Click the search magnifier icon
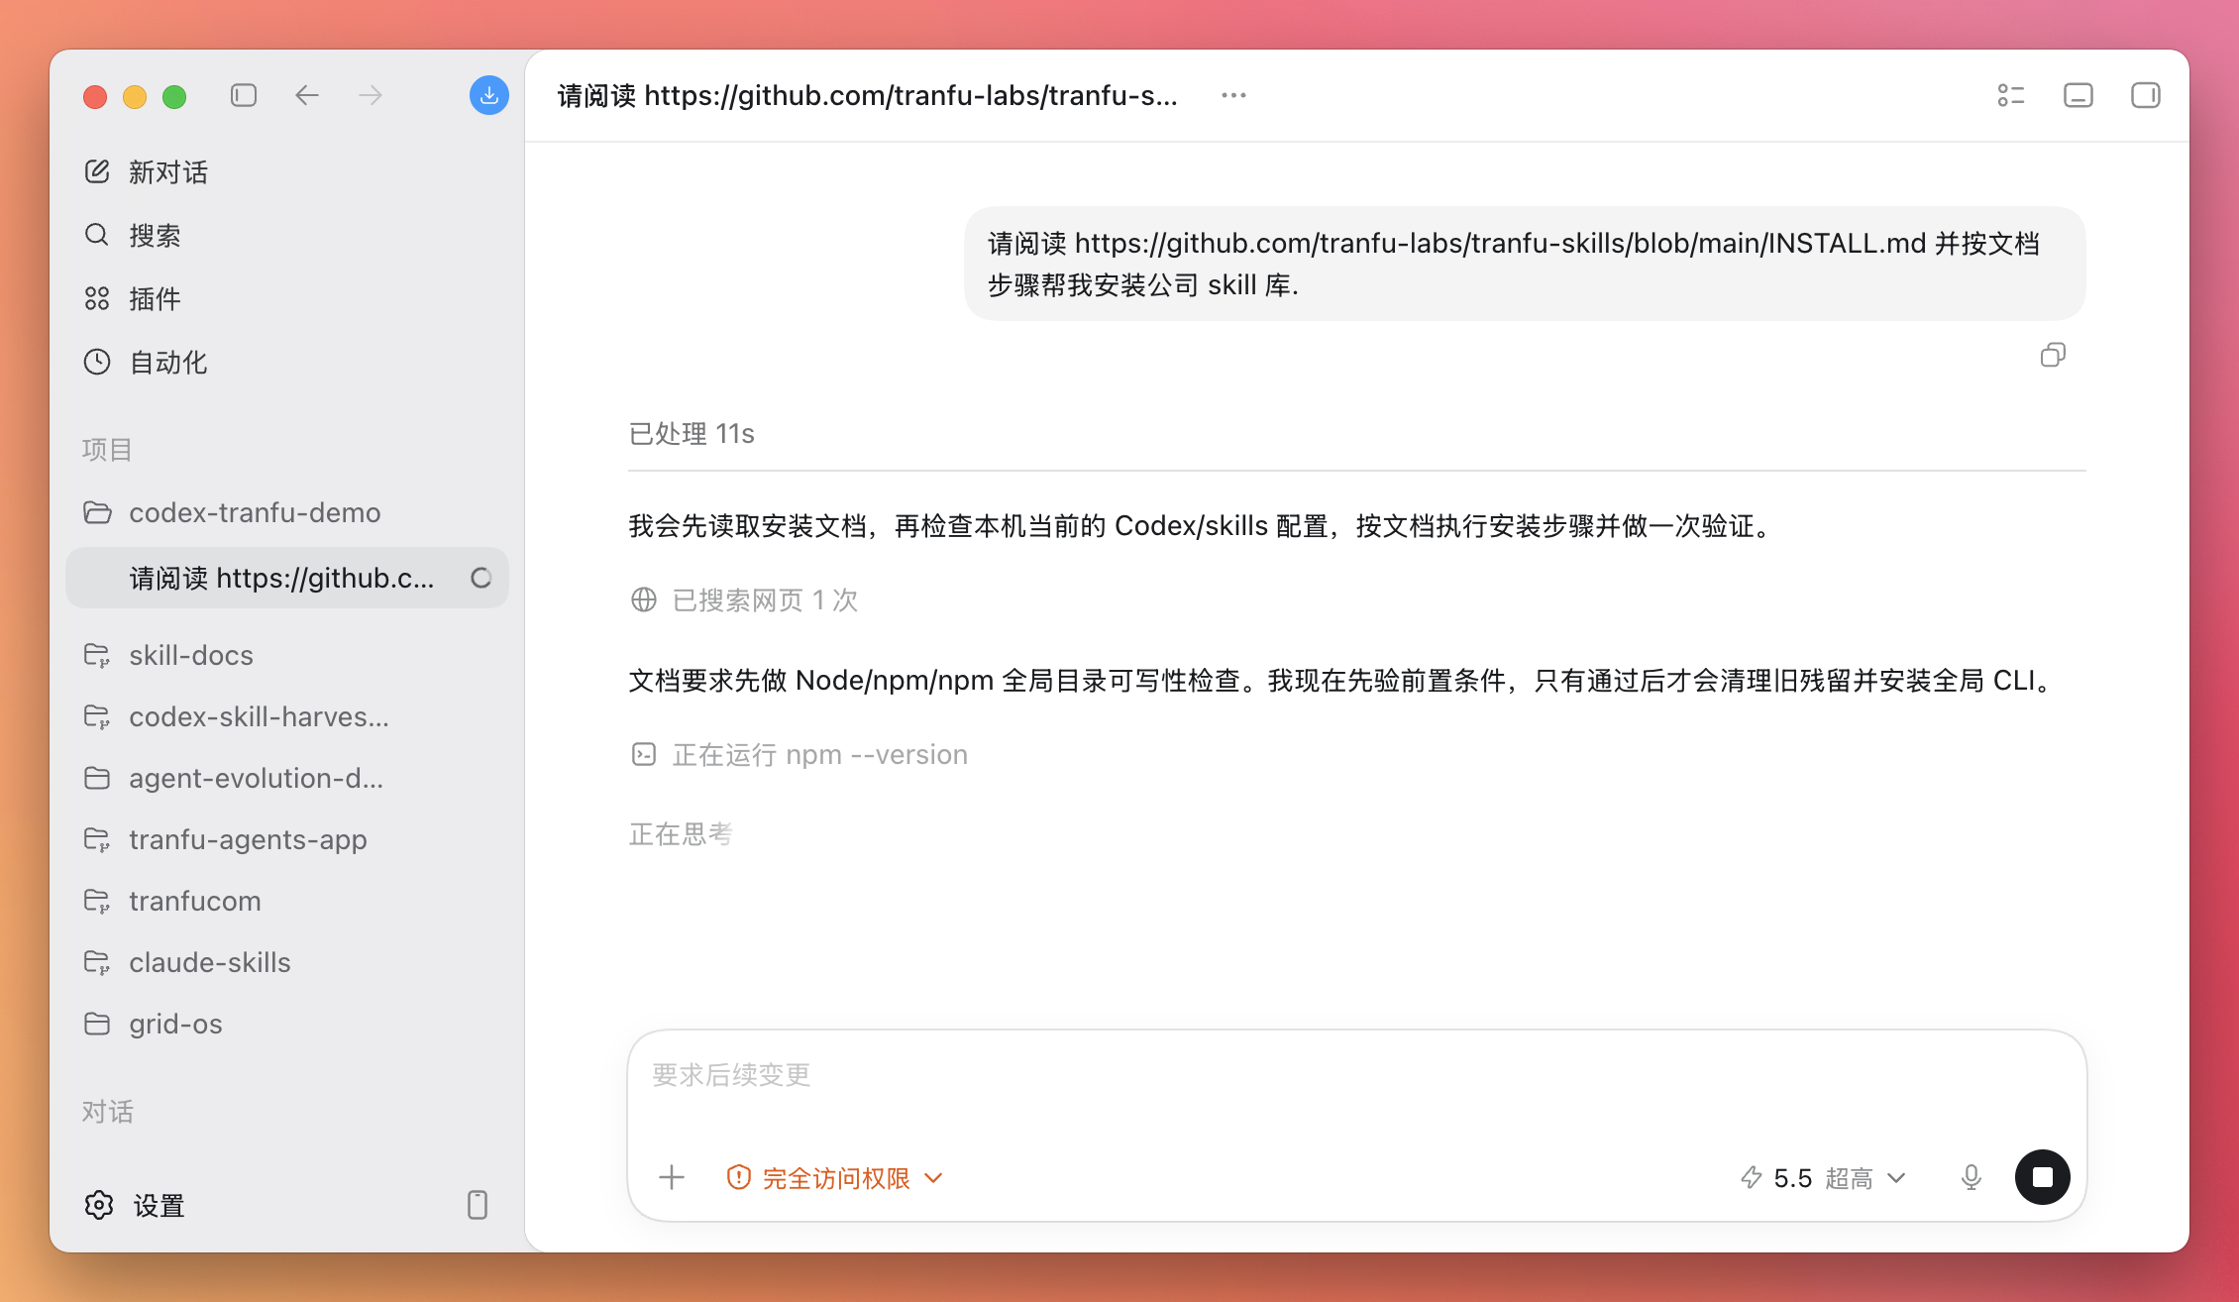This screenshot has width=2239, height=1302. click(97, 235)
